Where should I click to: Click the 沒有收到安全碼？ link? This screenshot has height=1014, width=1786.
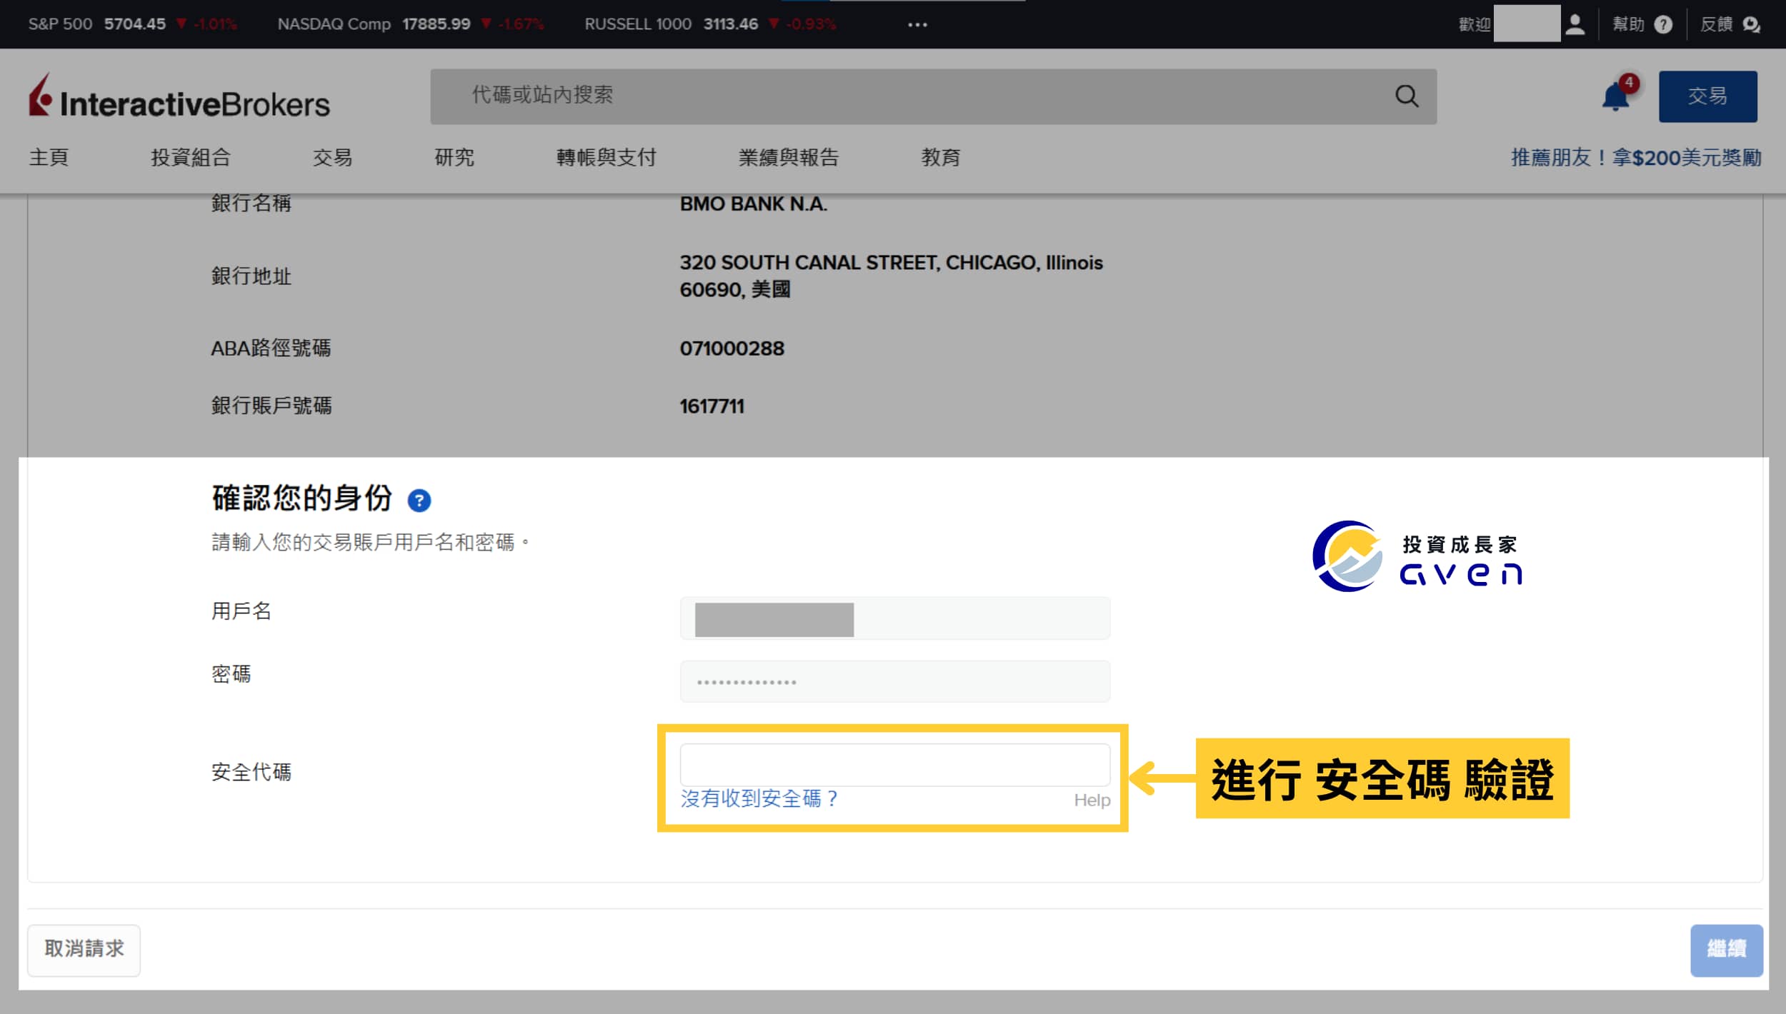click(x=759, y=798)
